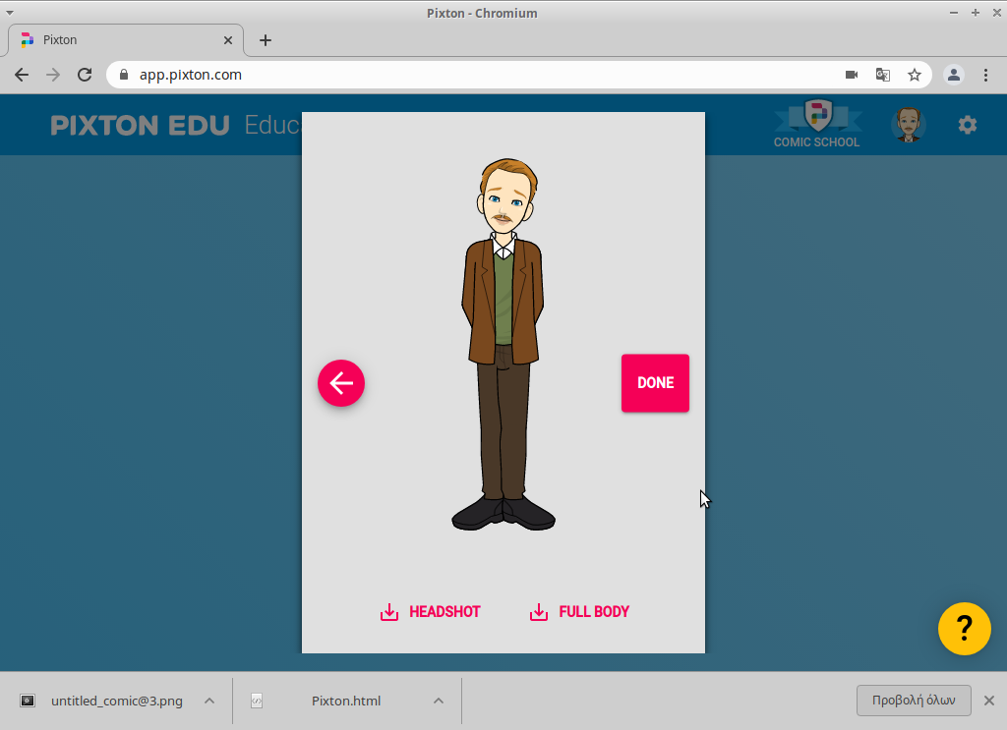Open the yellow help question mark
This screenshot has width=1007, height=730.
[x=964, y=629]
